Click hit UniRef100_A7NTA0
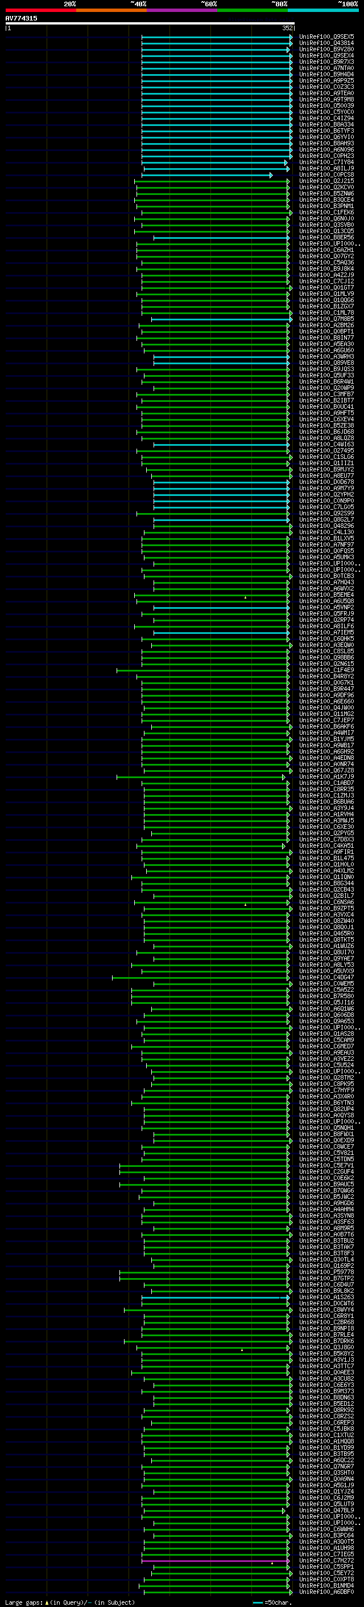Image resolution: width=364 pixels, height=1607 pixels. pos(326,68)
